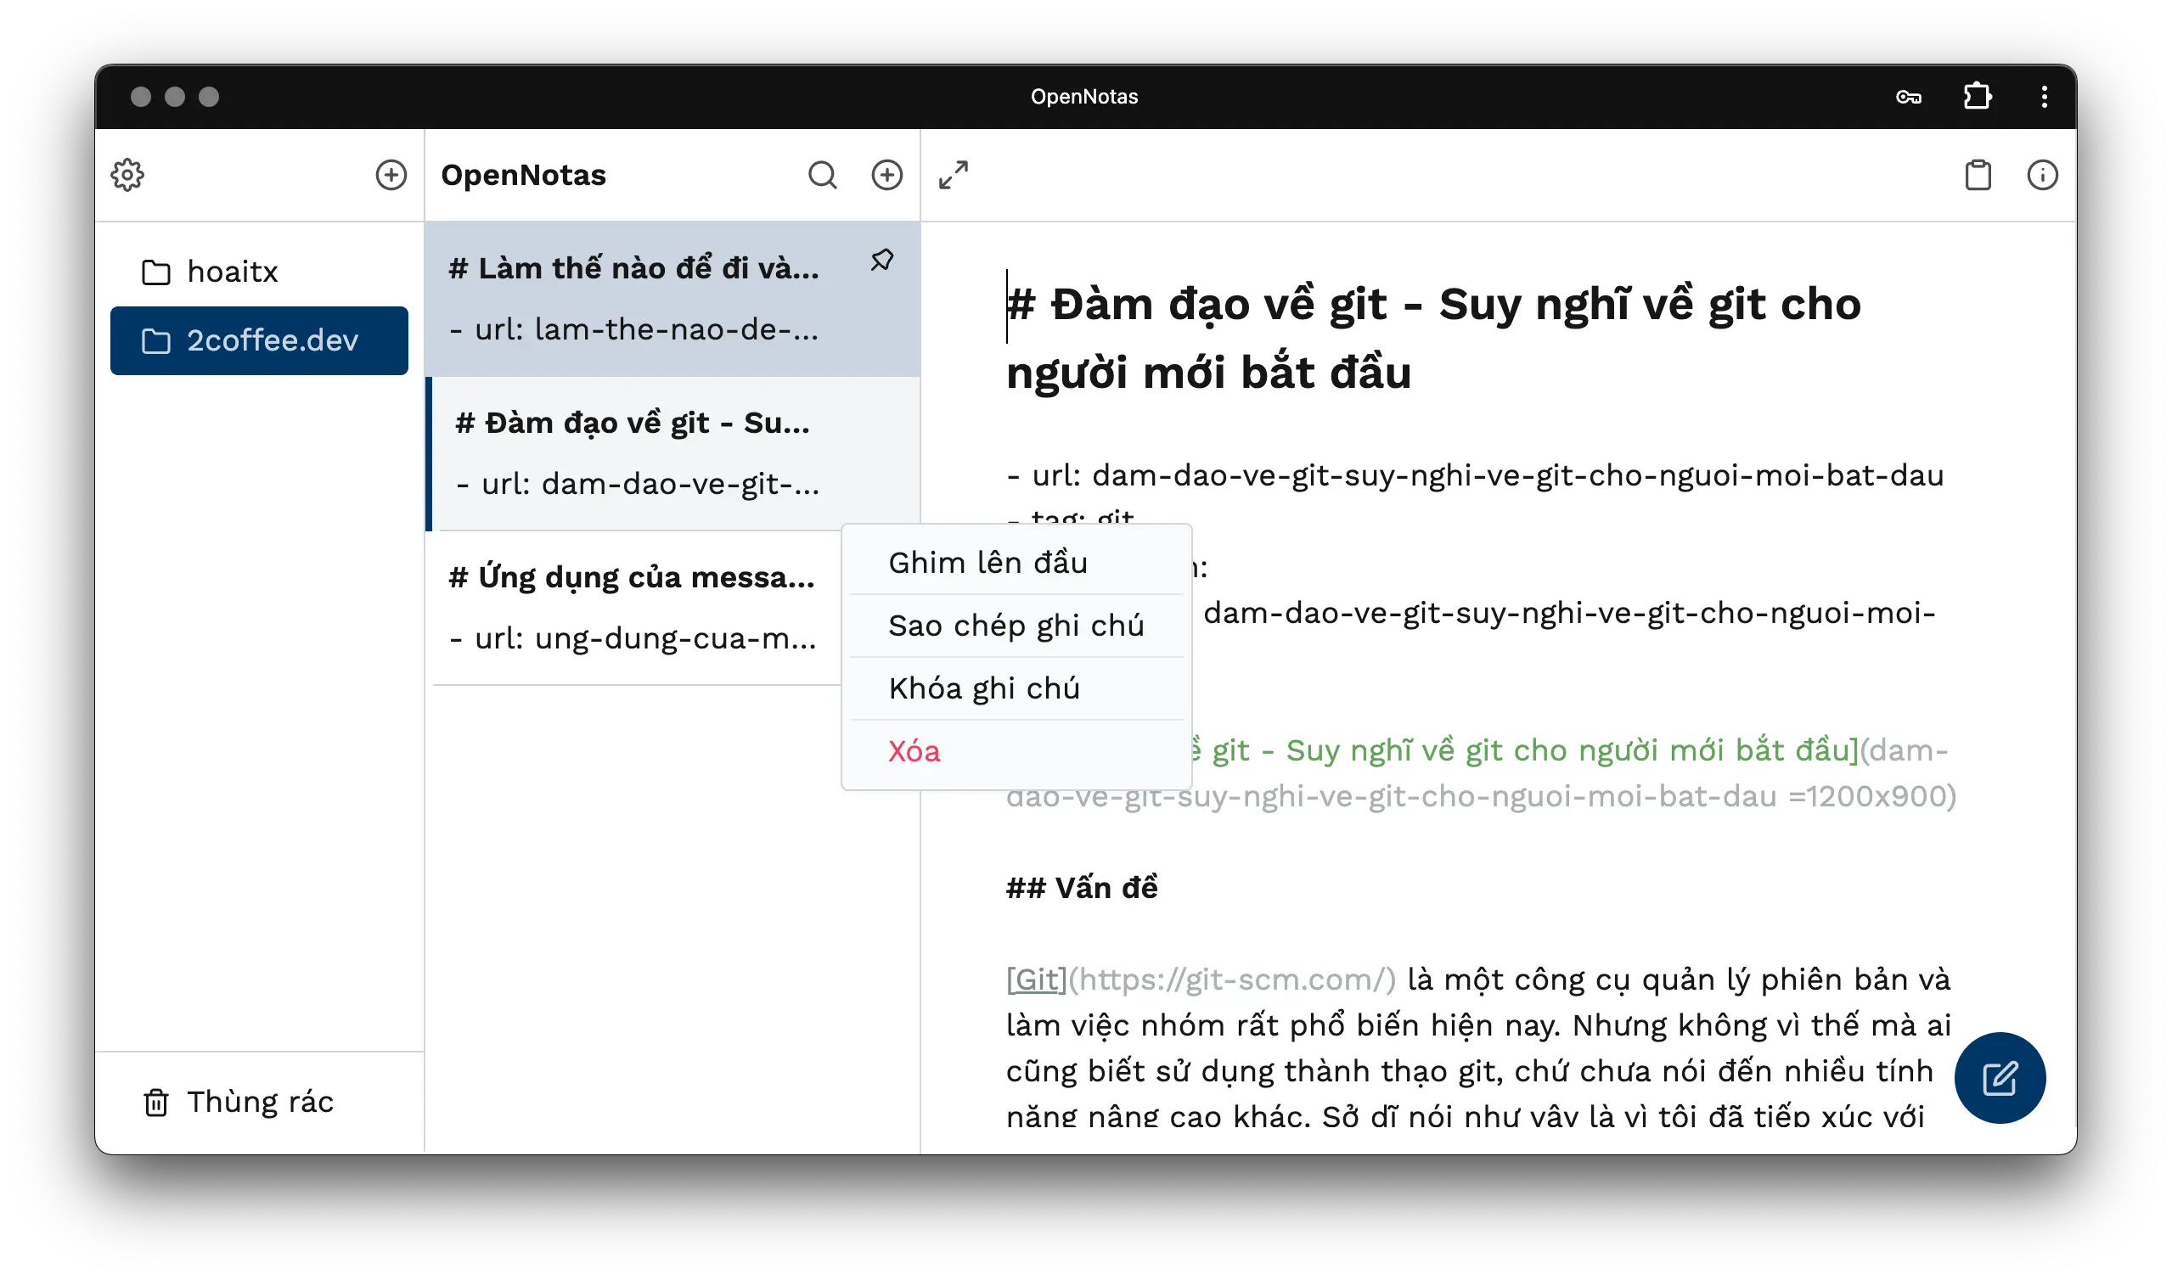This screenshot has width=2172, height=1280.
Task: Open the trash icon next to Thùng rác
Action: click(x=156, y=1103)
